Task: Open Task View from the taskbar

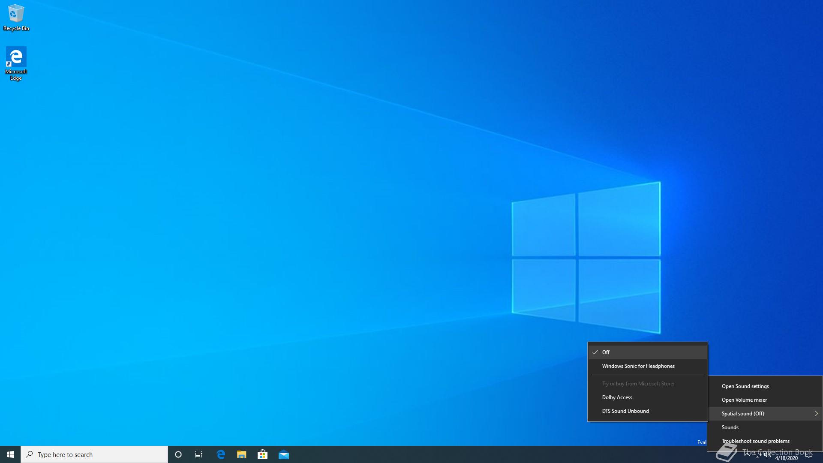Action: pyautogui.click(x=199, y=454)
